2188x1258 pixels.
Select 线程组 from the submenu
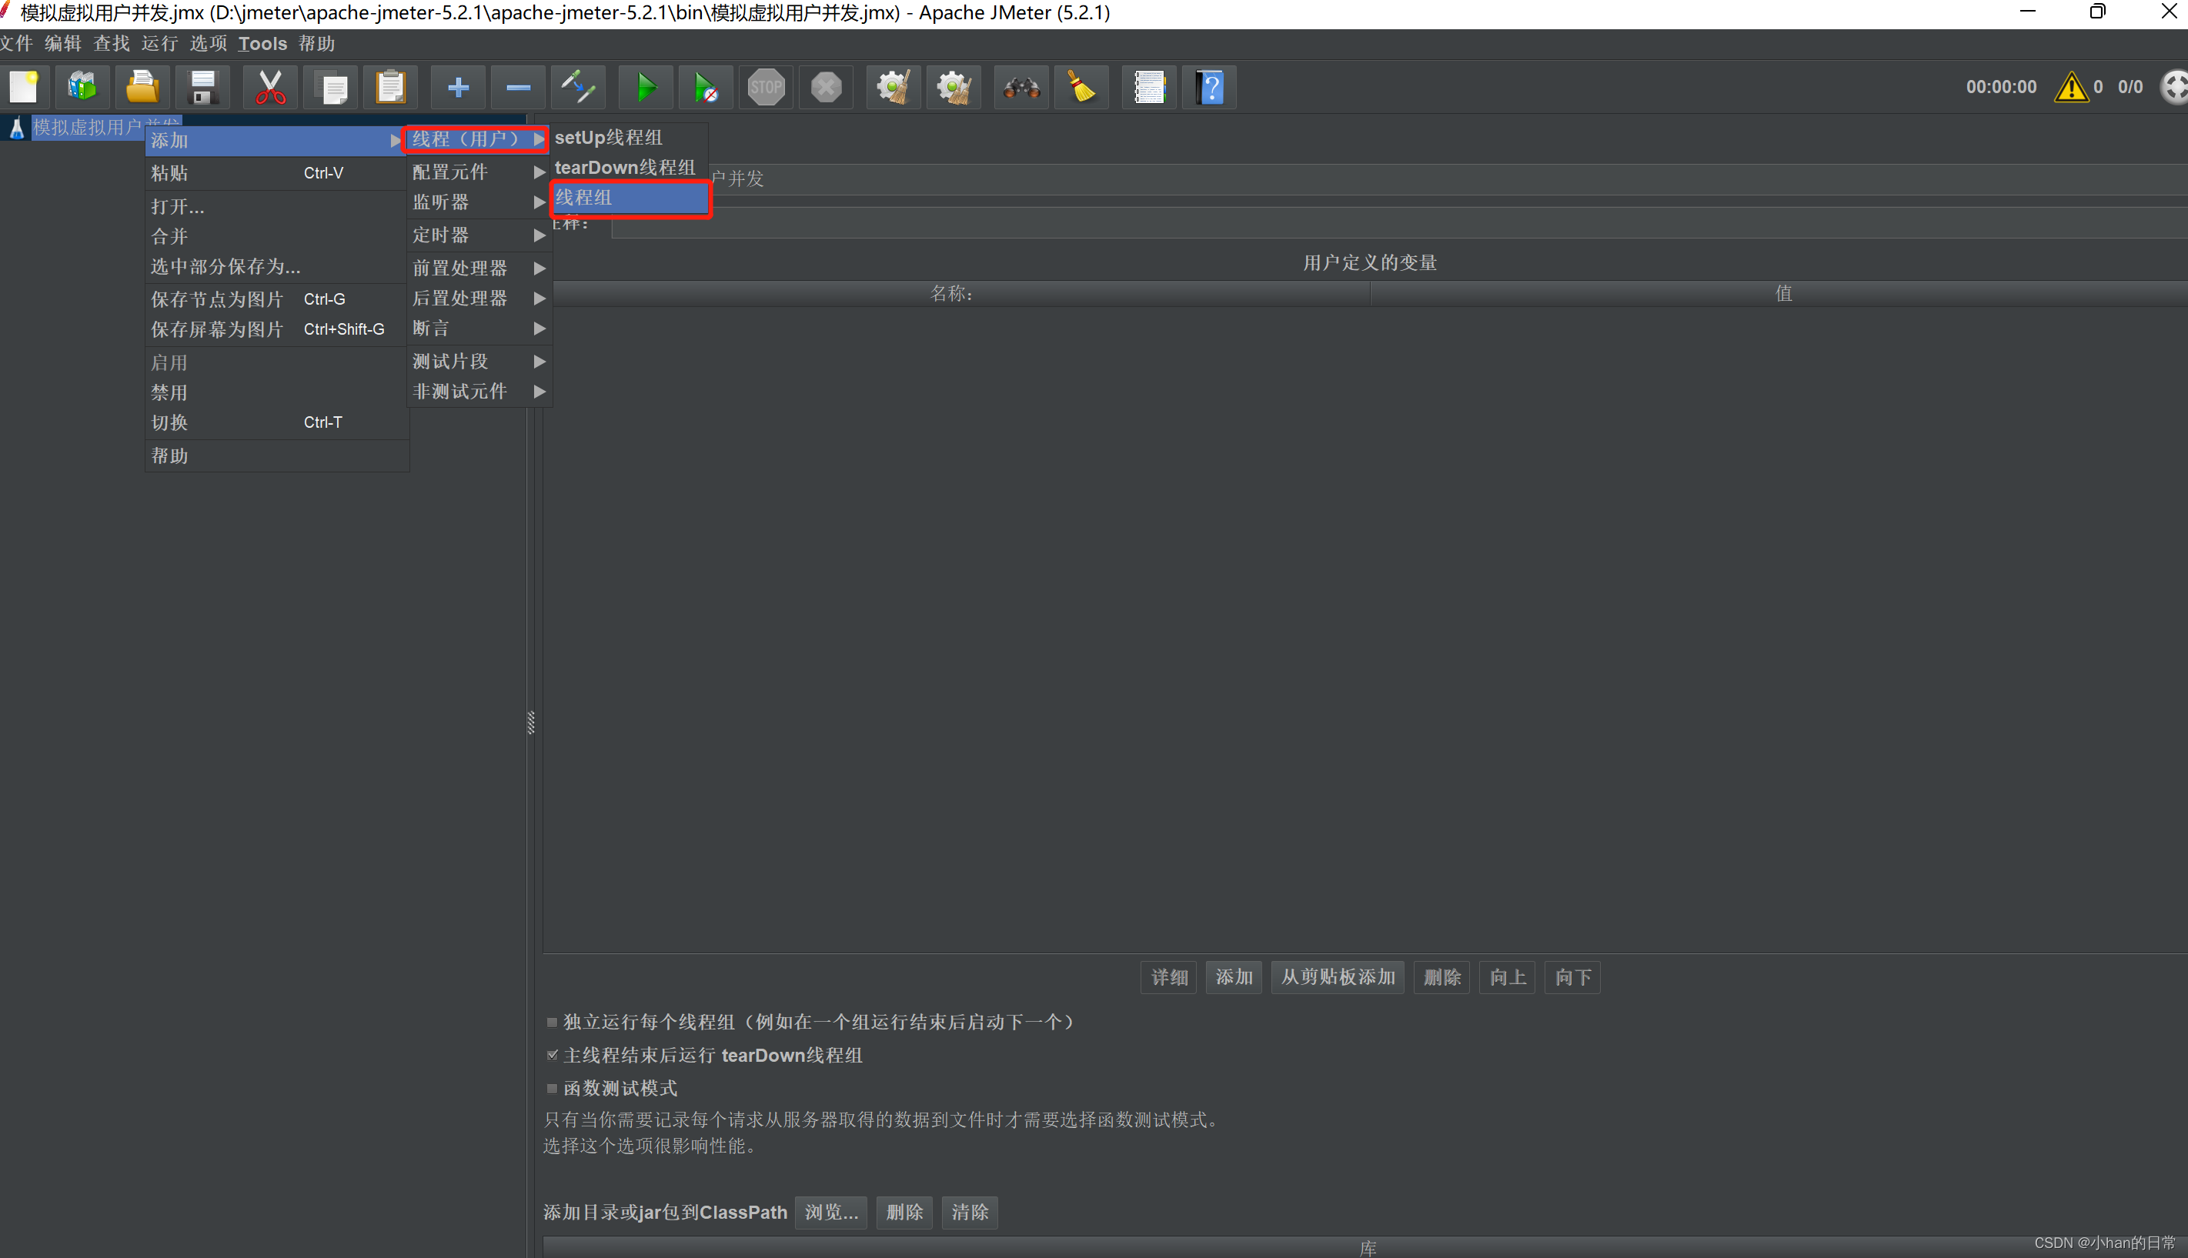[630, 198]
